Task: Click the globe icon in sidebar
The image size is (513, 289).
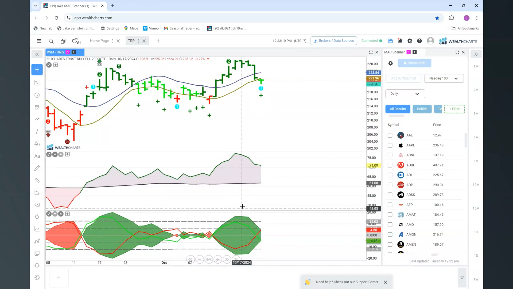Action: tap(37, 277)
